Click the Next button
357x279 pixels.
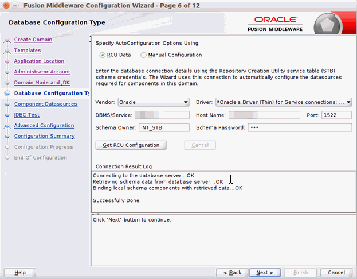(x=265, y=272)
